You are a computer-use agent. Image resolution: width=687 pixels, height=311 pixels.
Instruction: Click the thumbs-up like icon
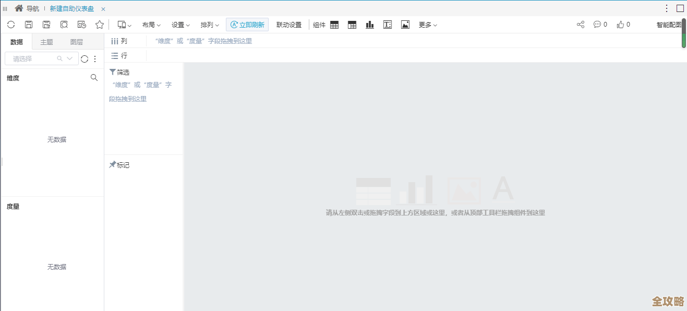click(x=621, y=25)
